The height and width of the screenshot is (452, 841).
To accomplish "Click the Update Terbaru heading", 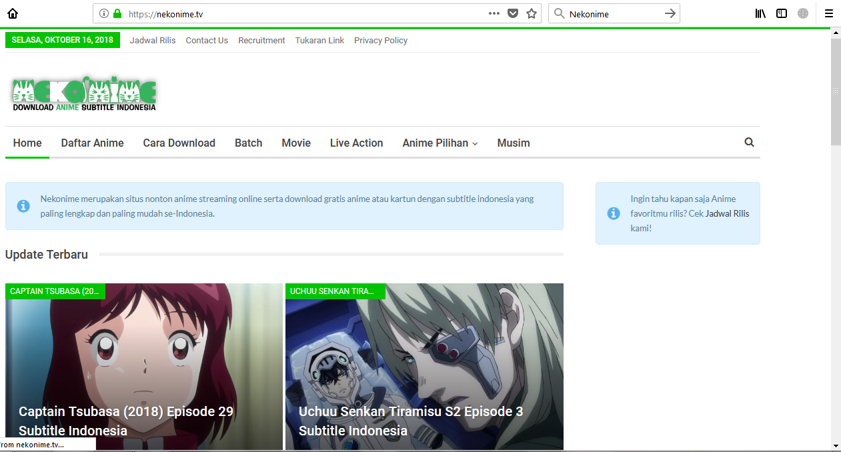I will click(x=47, y=255).
